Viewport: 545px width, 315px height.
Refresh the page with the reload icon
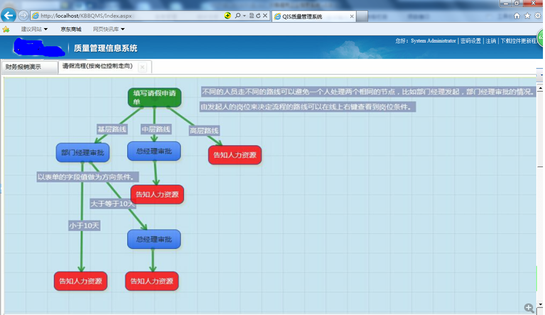pos(258,16)
